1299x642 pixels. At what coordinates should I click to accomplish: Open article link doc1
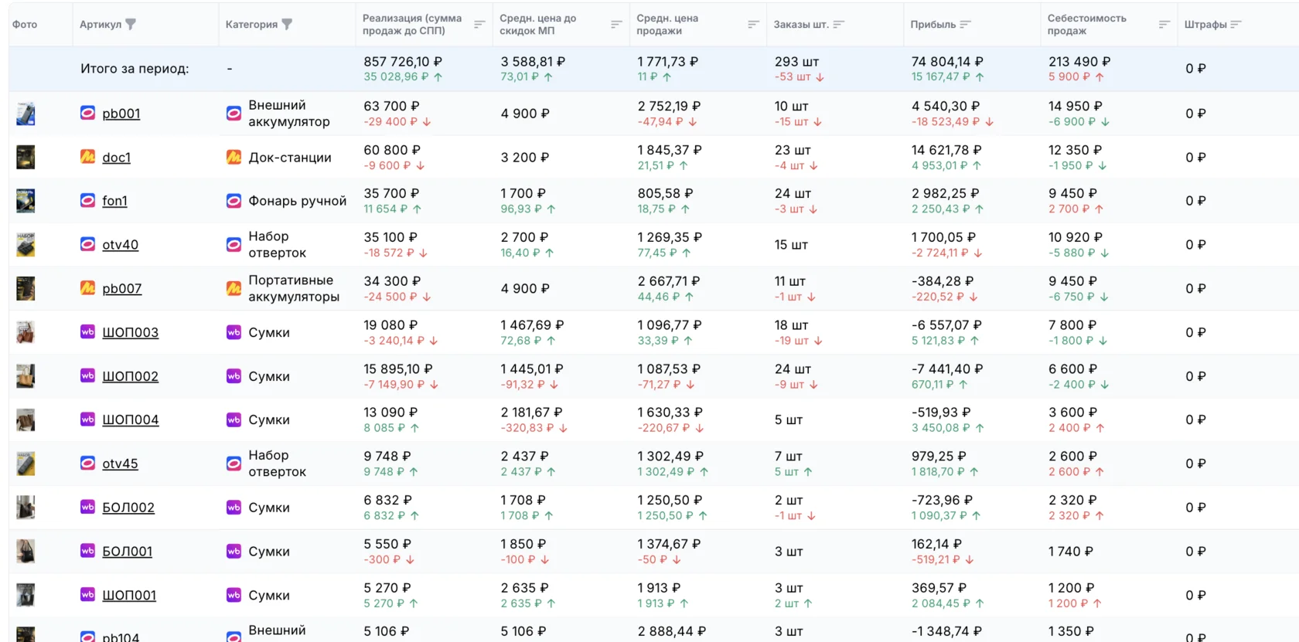[x=116, y=158]
